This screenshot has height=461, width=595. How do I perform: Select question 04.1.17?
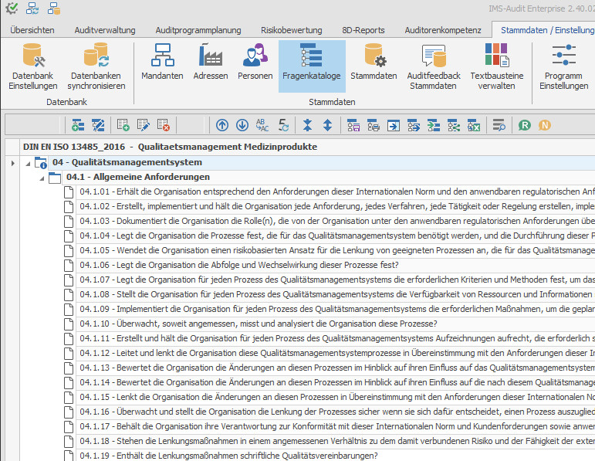336,426
